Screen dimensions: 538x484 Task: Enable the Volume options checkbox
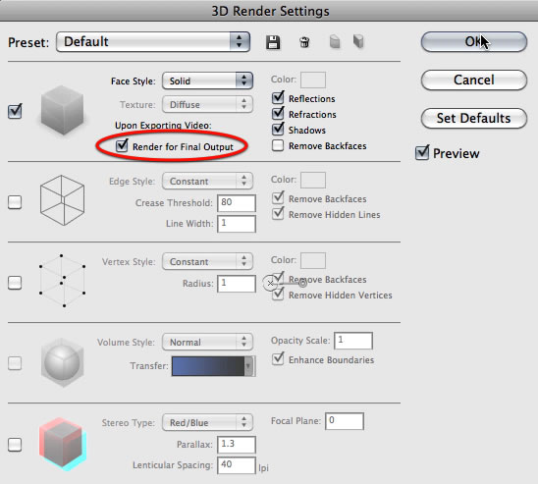coord(15,363)
